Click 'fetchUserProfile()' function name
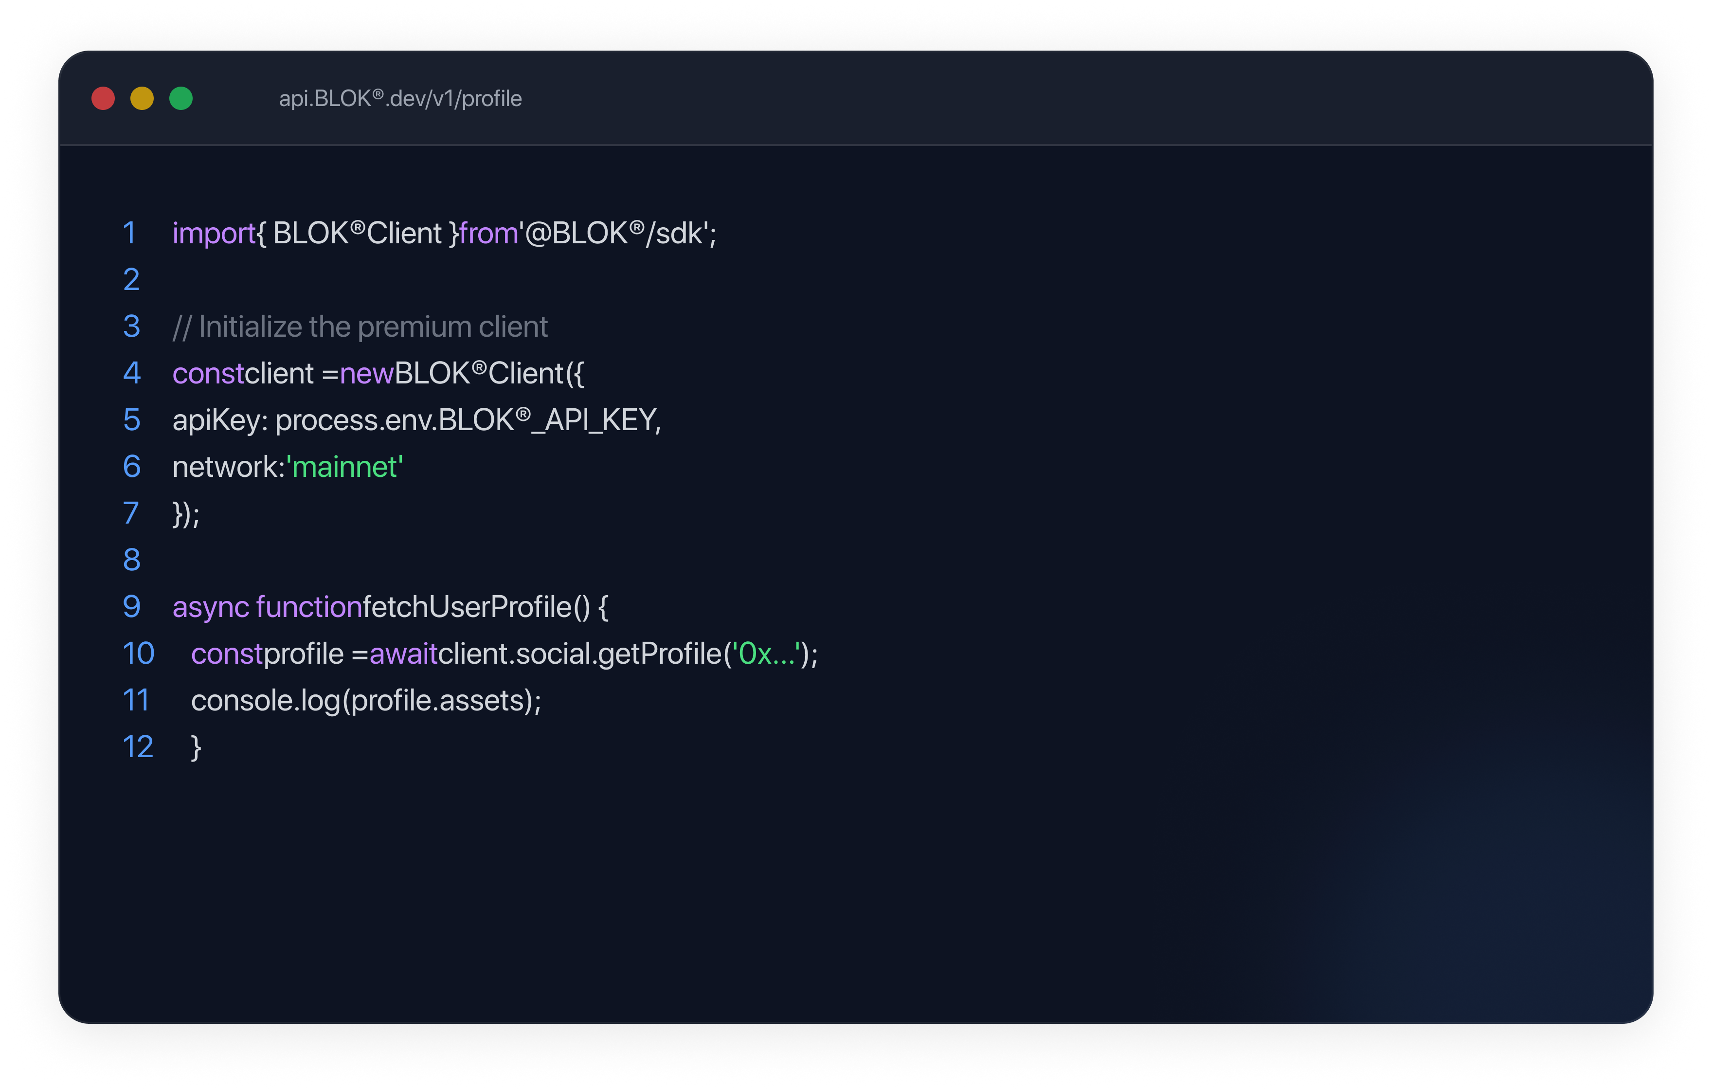 tap(476, 607)
